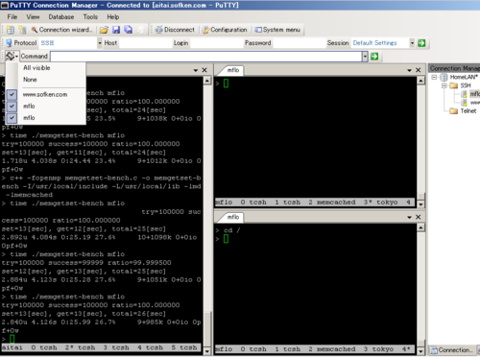
Task: Open upper-right pane tab list dropdown
Action: [x=410, y=70]
